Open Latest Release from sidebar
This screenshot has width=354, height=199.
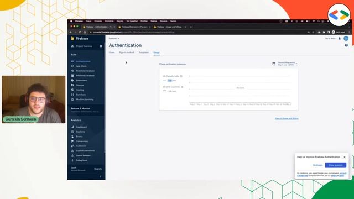83,155
